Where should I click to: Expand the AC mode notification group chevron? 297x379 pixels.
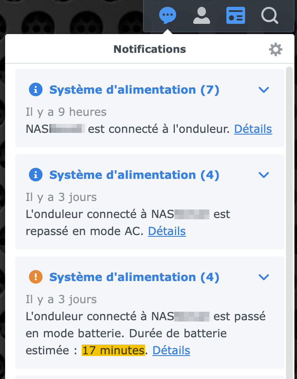[x=264, y=175]
